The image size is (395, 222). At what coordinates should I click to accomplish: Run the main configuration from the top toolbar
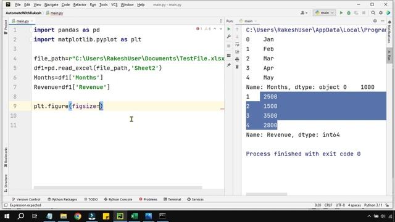coord(341,13)
